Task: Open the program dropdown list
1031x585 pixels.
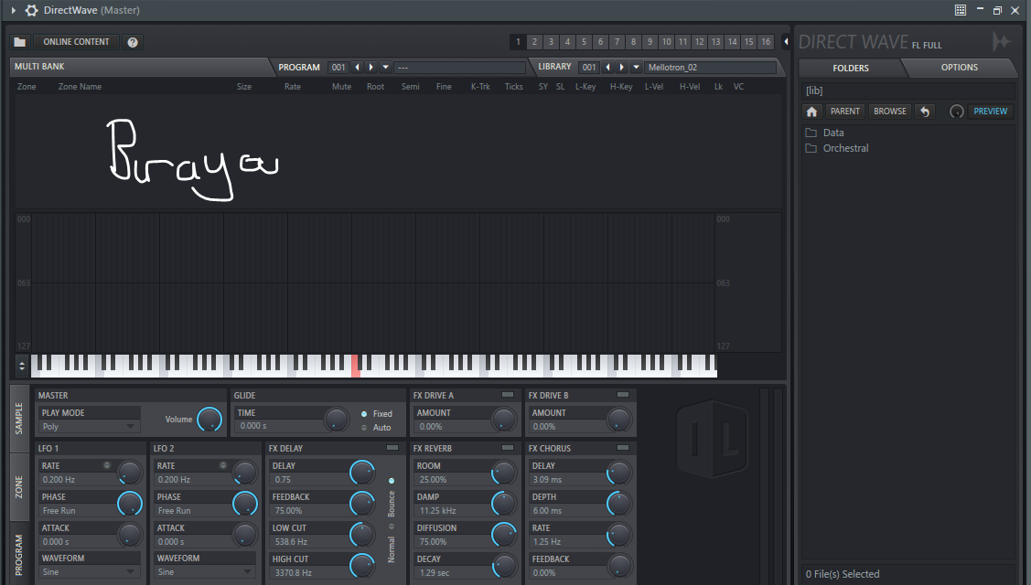Action: click(x=385, y=67)
